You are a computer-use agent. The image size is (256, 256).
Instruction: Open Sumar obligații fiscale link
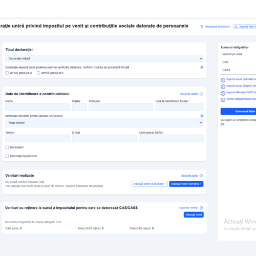pos(241,99)
